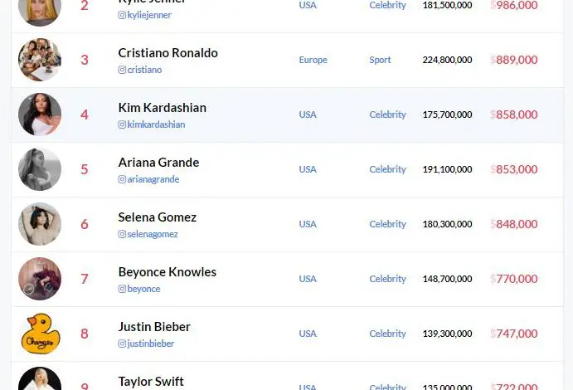Click the Beyonce Knowles name
Image resolution: width=573 pixels, height=390 pixels.
167,272
